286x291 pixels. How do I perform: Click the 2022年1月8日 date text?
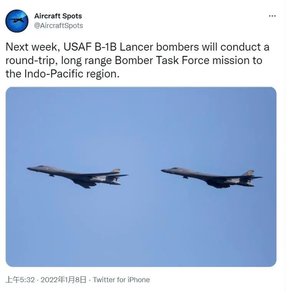(x=63, y=280)
